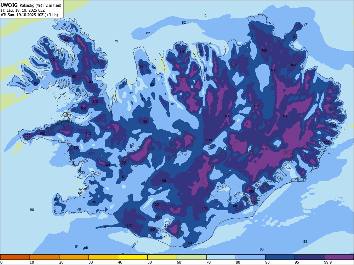Click the map humidity value '91'
The width and height of the screenshot is (354, 265).
pyautogui.click(x=106, y=227)
